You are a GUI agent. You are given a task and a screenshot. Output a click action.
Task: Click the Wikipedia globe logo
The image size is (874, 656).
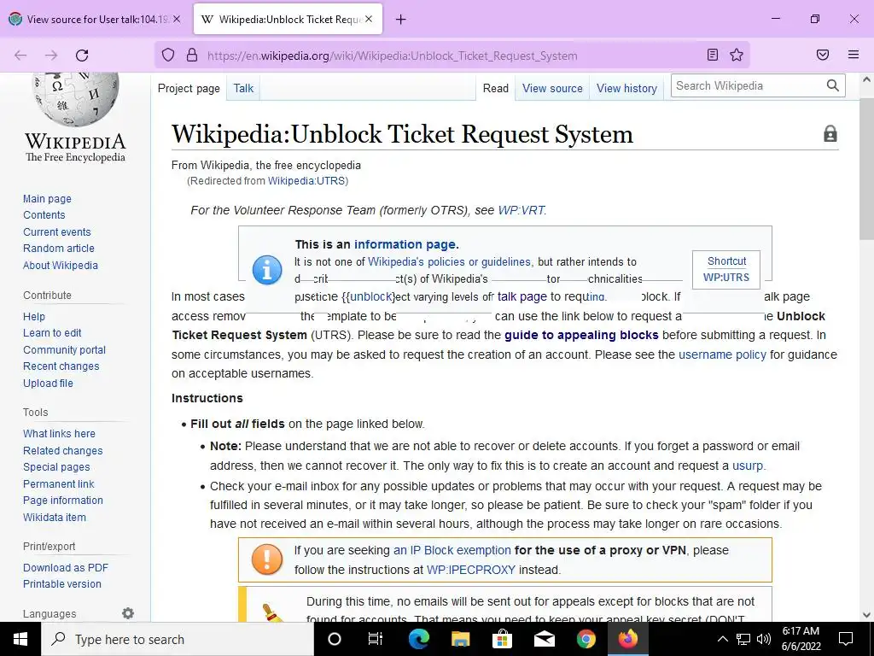coord(76,99)
